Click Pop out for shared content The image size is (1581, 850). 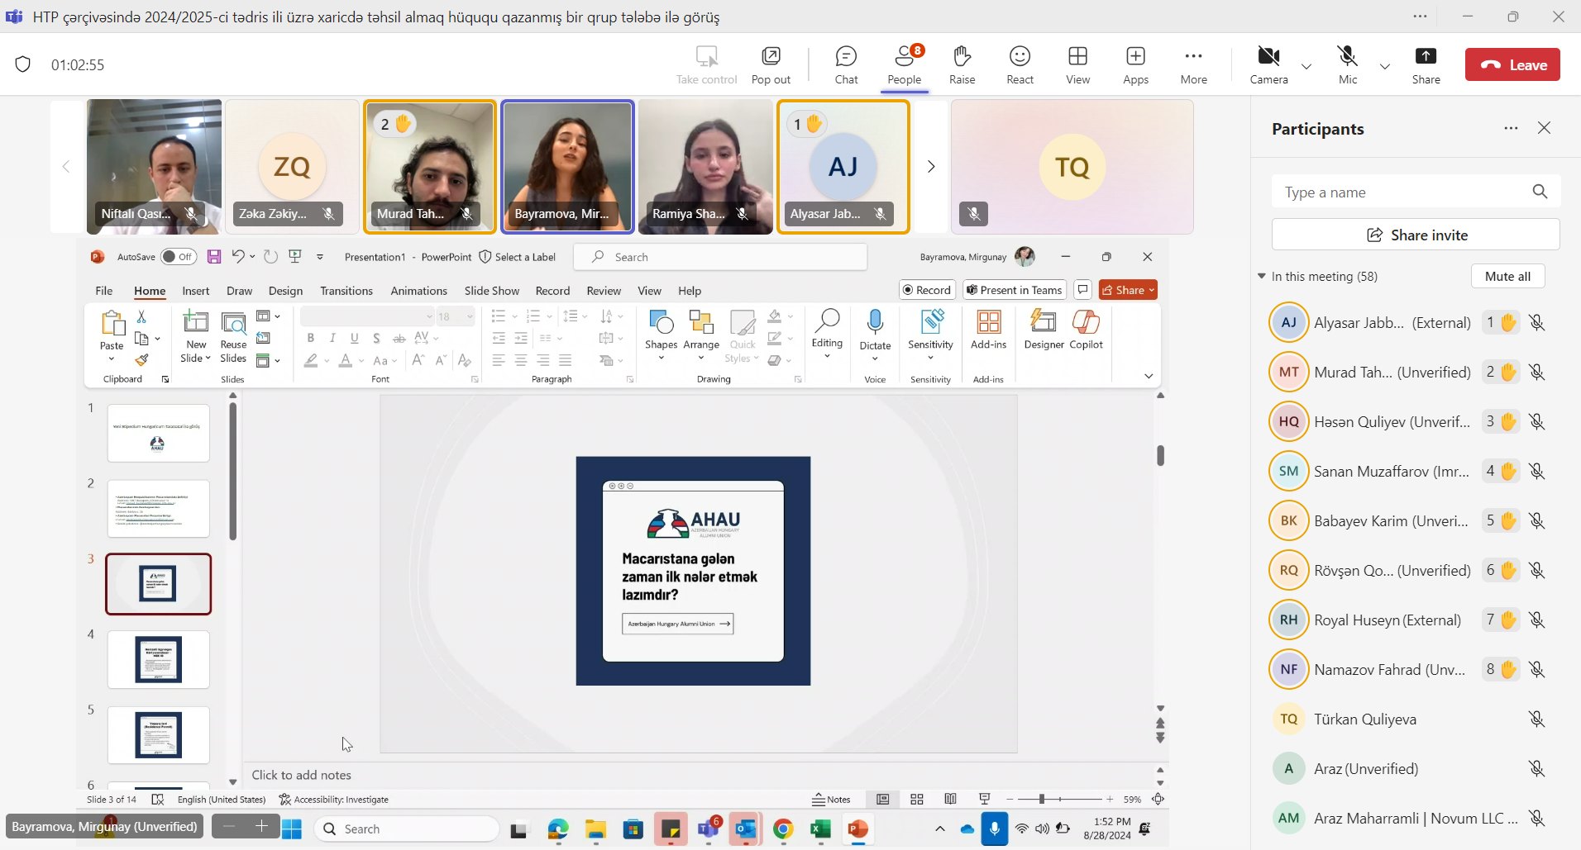(771, 64)
